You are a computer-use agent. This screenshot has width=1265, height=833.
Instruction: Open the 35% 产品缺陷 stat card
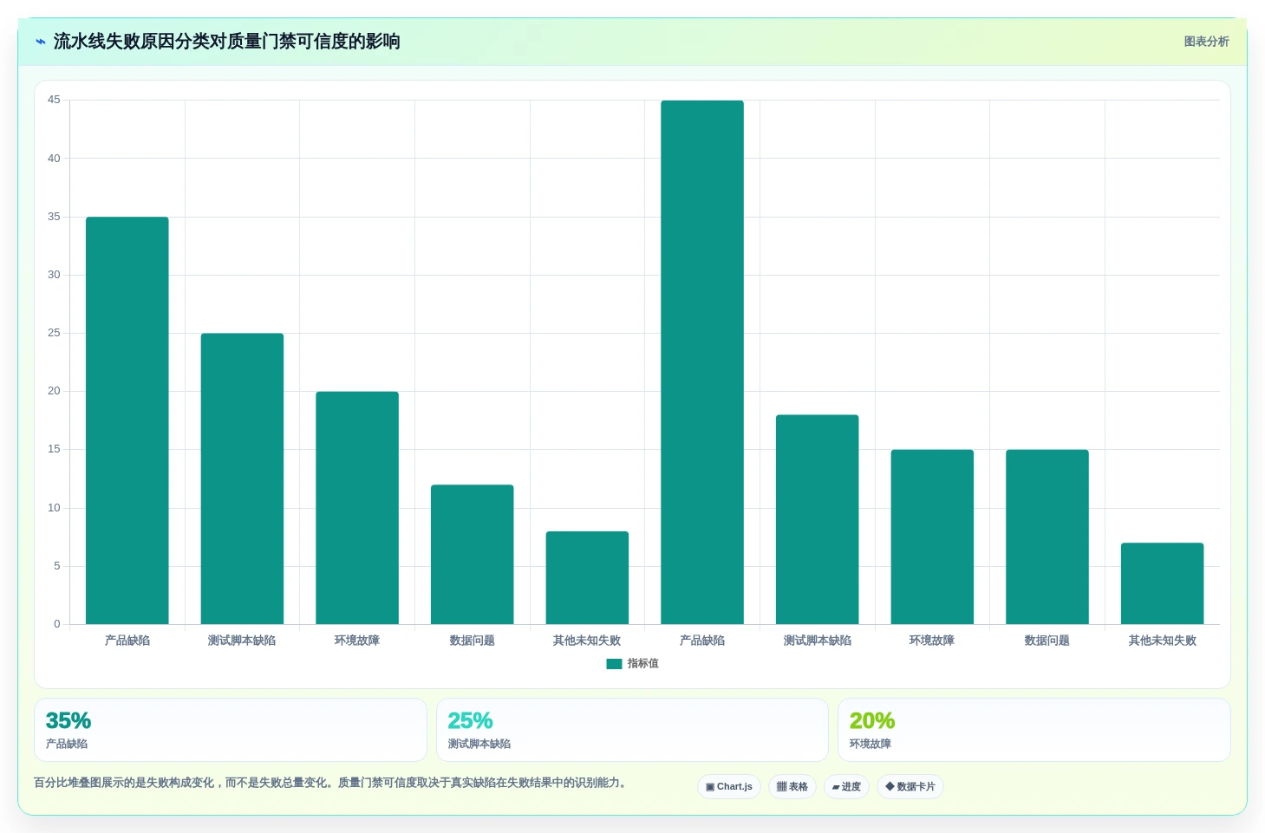pyautogui.click(x=231, y=730)
